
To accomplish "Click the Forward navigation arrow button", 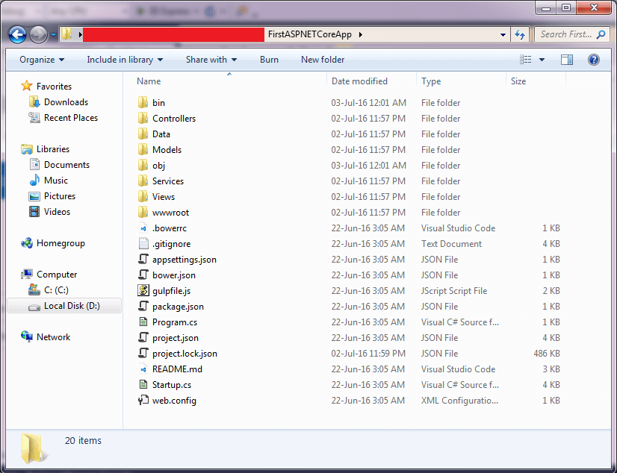I will tap(38, 34).
